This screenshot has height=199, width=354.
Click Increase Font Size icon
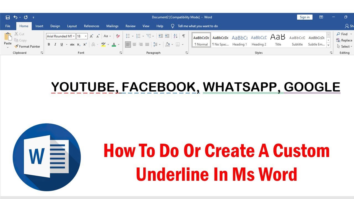pyautogui.click(x=92, y=36)
